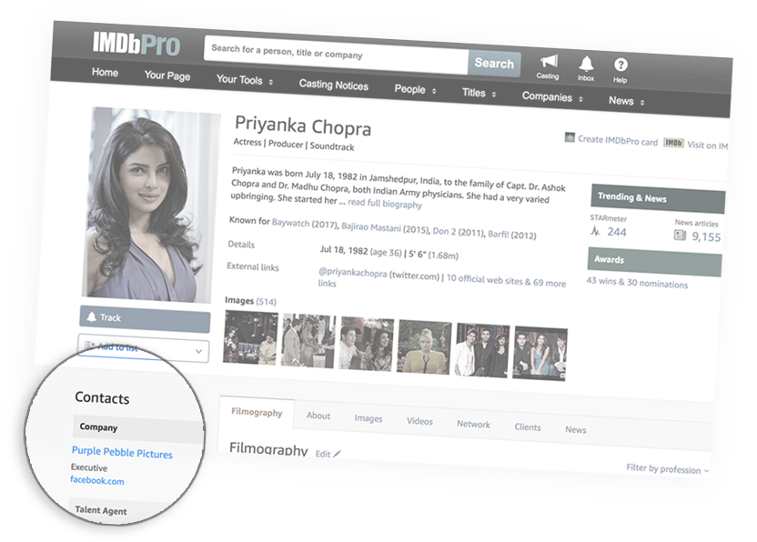Click the Help question mark icon

click(621, 65)
